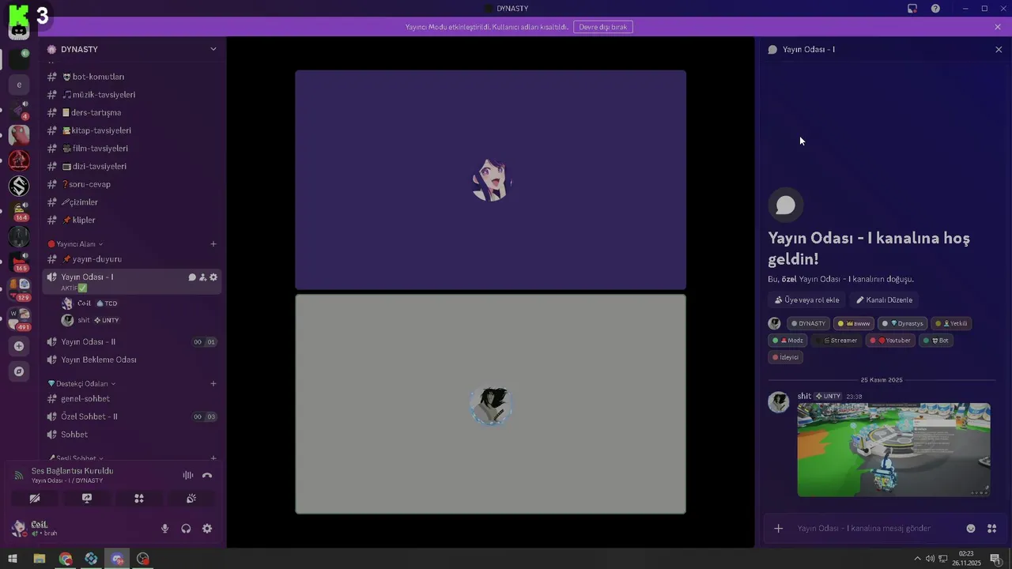Open the genel-sohbet channel
Screen dimensions: 1012x569
click(131, 399)
